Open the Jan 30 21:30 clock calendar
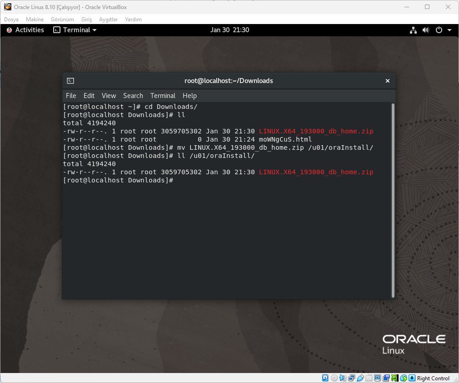The height and width of the screenshot is (383, 459). pos(229,30)
